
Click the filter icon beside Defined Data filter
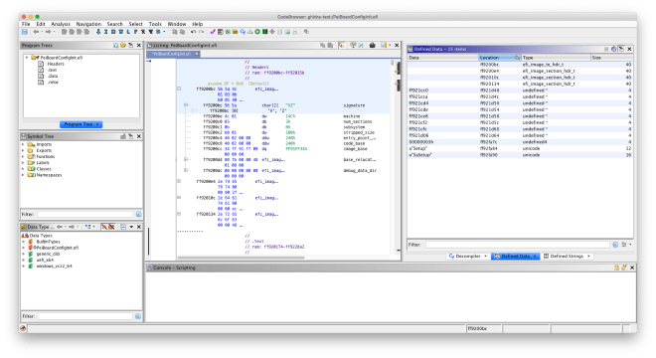click(x=615, y=245)
